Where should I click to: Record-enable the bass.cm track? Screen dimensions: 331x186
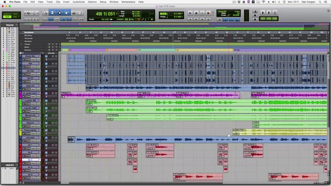[x=24, y=89]
